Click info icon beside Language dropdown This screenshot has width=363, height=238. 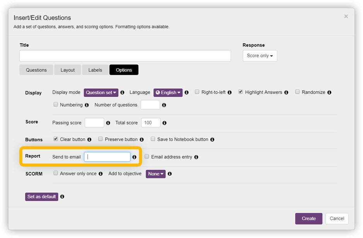point(187,93)
